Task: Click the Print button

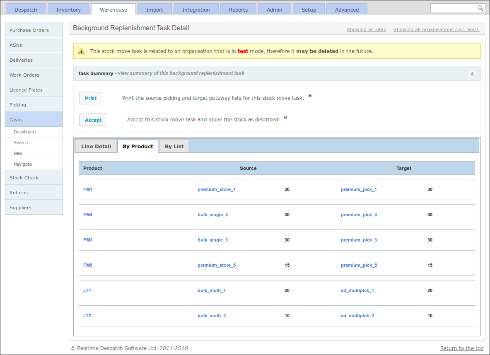Action: [91, 98]
